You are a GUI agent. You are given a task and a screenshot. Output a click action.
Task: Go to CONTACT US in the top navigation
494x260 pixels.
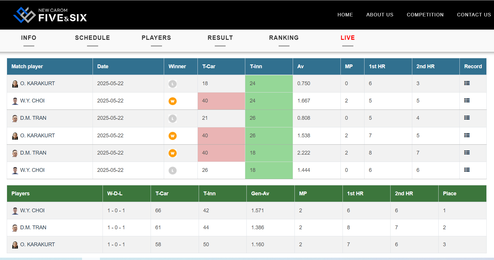coord(474,15)
